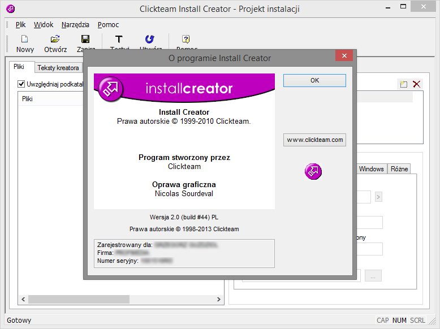Click the horizontal scrollbar left arrow
This screenshot has width=440, height=329.
click(23, 299)
